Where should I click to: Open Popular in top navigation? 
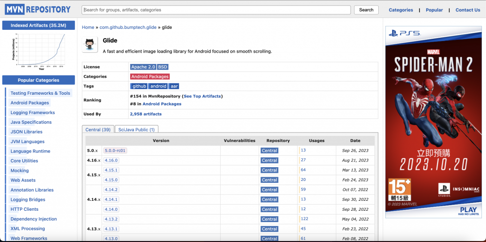coord(434,10)
